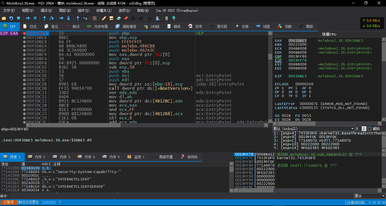This screenshot has width=386, height=206.
Task: Click the Step Into toolbar icon
Action: coord(44,18)
